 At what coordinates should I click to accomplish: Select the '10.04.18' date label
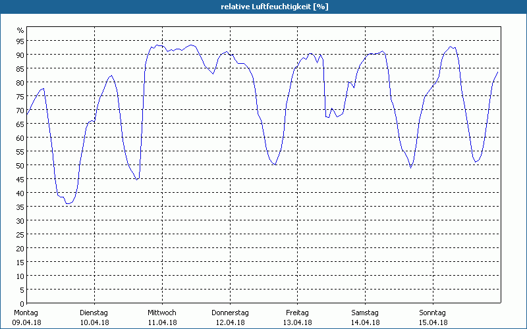coord(94,322)
